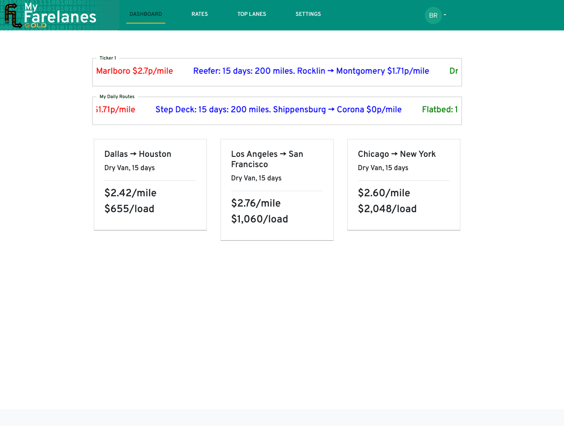
Task: Switch to the Top Lanes tab
Action: [x=252, y=14]
